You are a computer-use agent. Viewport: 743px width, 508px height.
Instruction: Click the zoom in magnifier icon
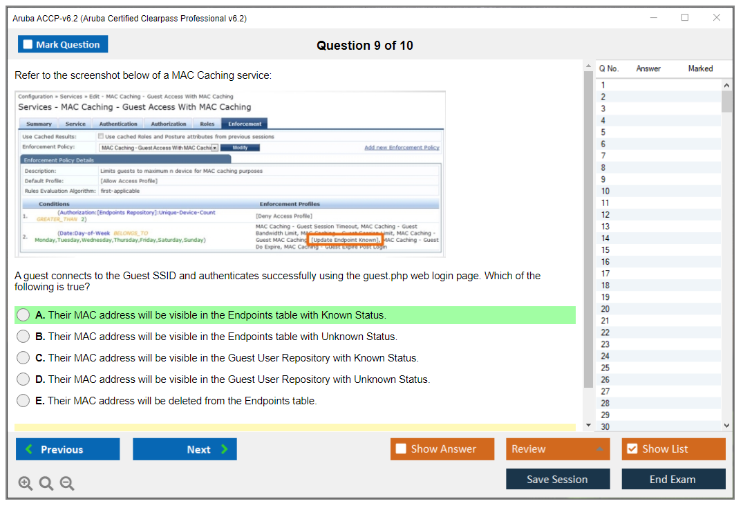pyautogui.click(x=26, y=484)
